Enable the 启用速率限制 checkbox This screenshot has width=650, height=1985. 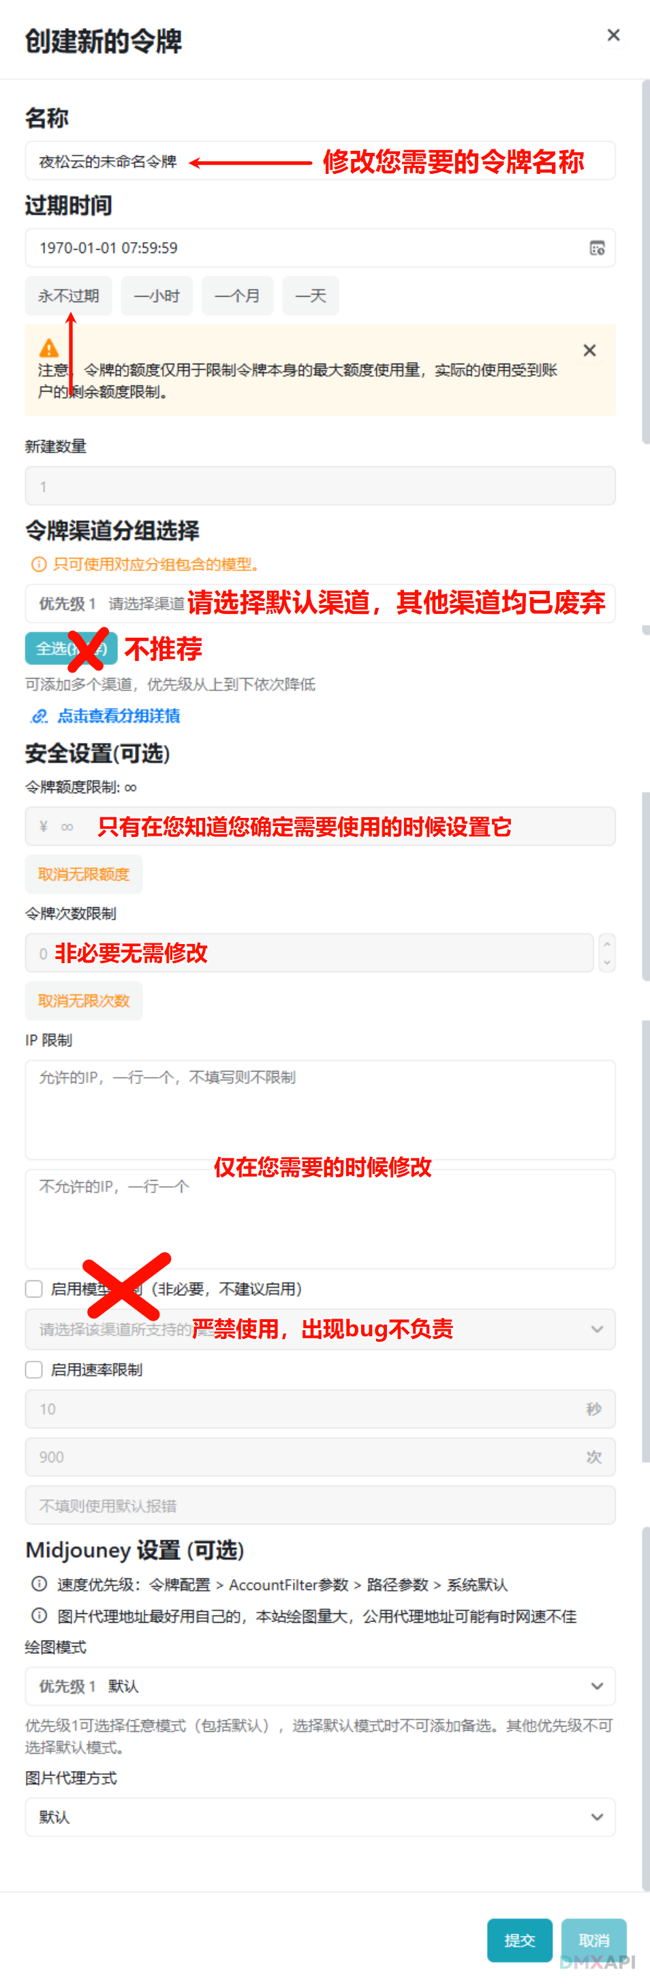coord(34,1370)
